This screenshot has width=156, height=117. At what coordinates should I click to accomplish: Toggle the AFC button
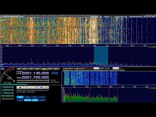click(x=42, y=97)
